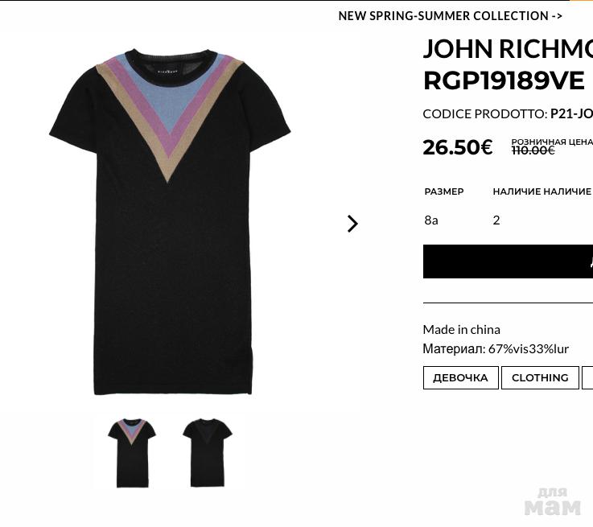593x527 pixels.
Task: Click the stock quantity 2 cell
Action: click(x=496, y=220)
